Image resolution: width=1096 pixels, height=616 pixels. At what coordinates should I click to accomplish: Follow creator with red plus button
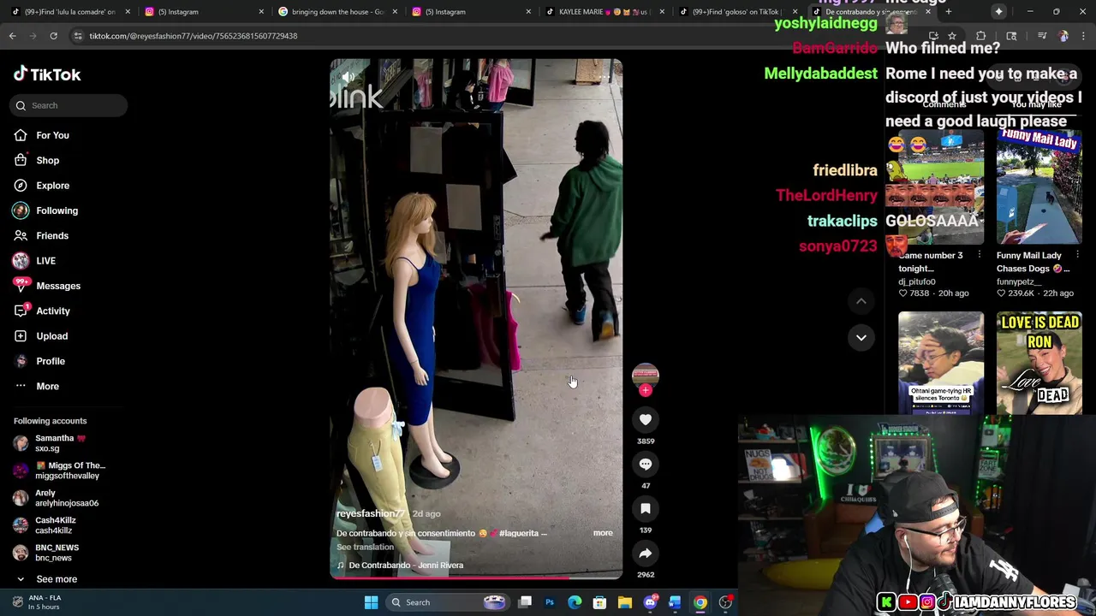pos(646,390)
